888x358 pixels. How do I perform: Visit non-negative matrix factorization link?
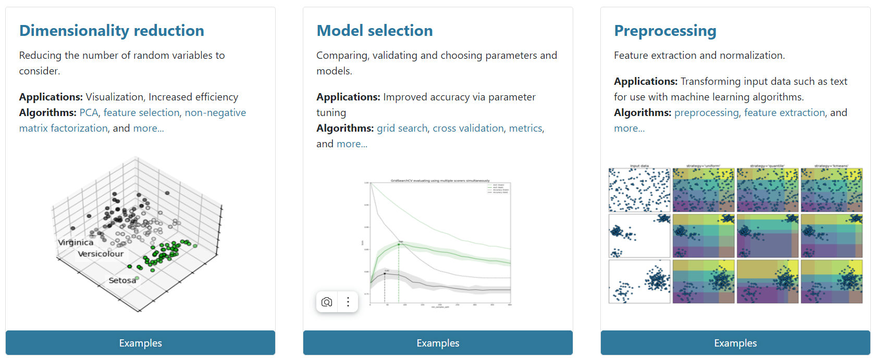(x=132, y=120)
